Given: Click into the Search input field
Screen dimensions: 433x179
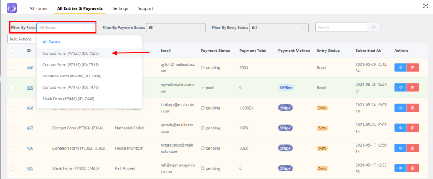Looking at the screenshot, I should coord(341,27).
